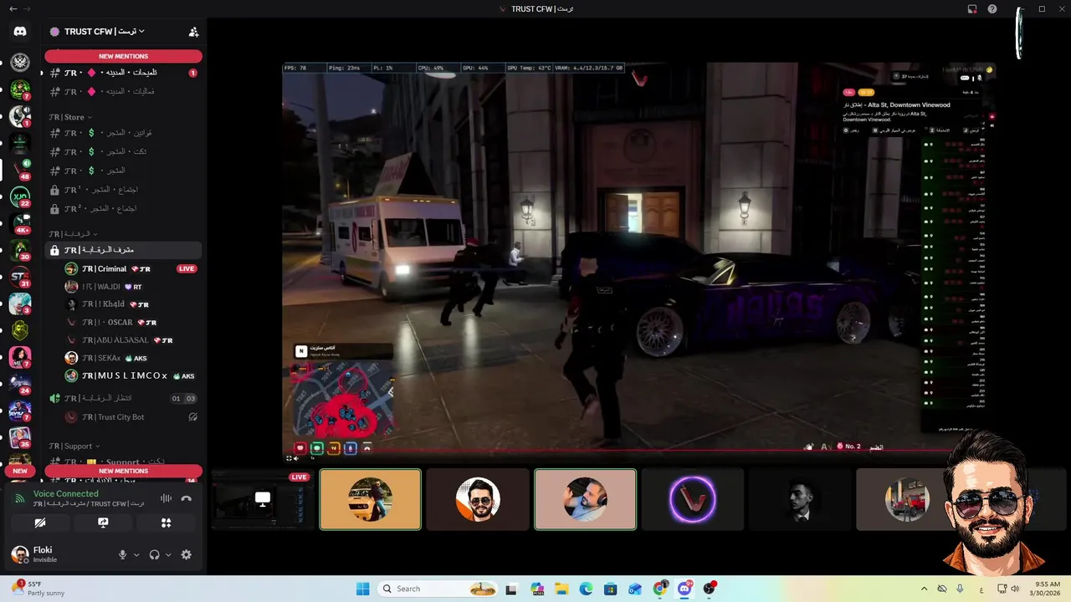Go back using title bar arrow
The height and width of the screenshot is (602, 1071).
13,9
